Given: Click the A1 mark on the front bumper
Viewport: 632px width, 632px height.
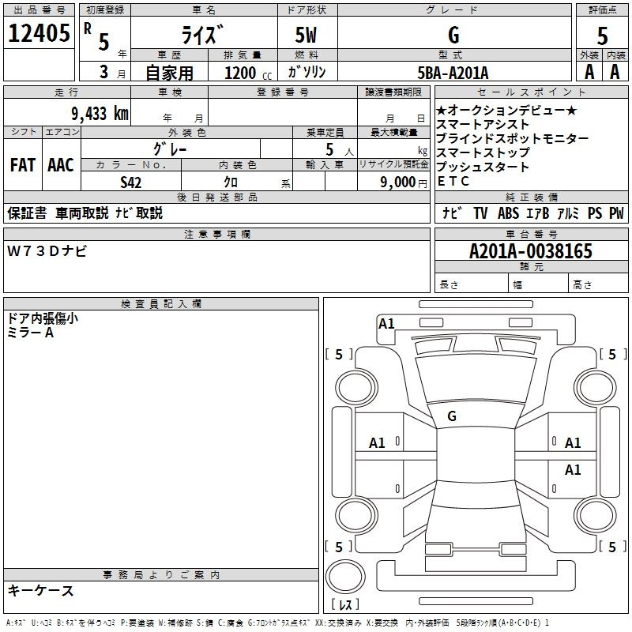Looking at the screenshot, I should [x=386, y=323].
